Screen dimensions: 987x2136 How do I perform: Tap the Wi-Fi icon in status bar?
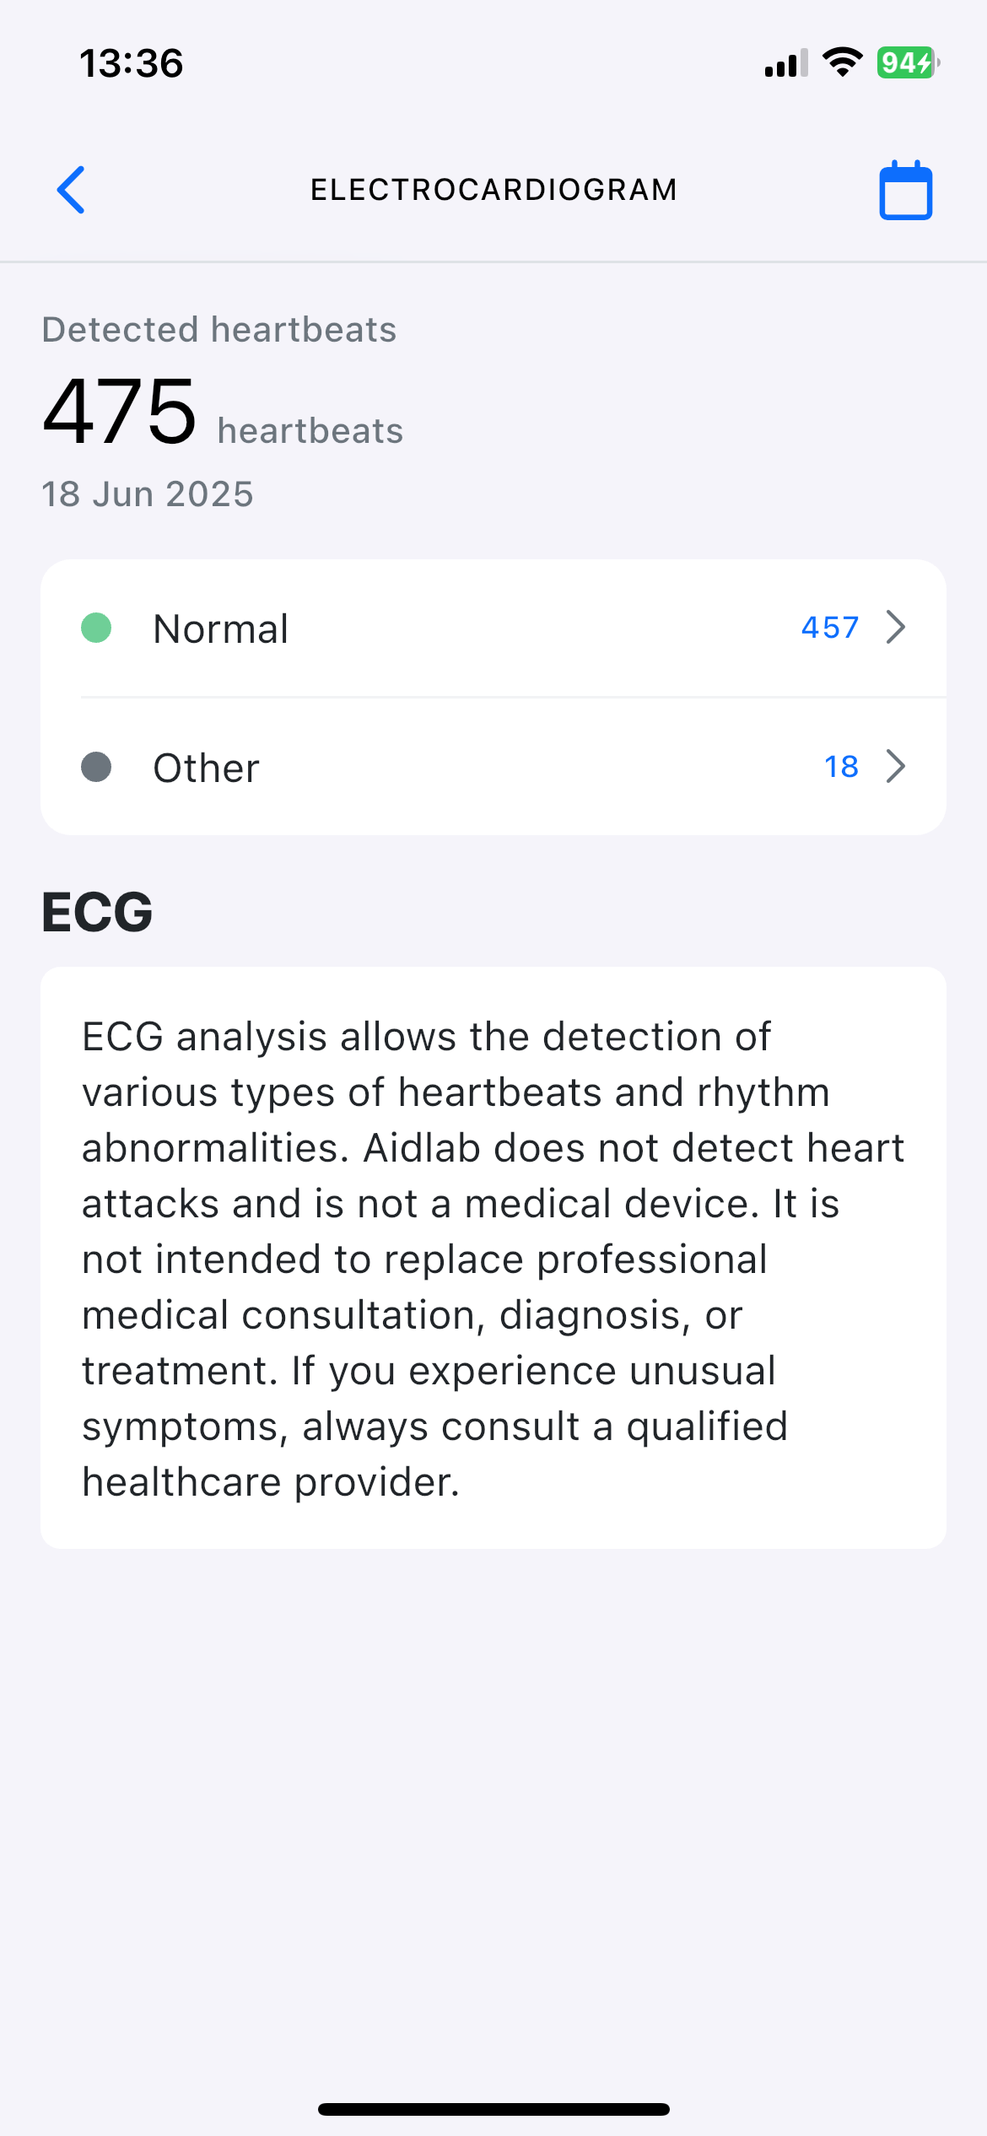[842, 62]
